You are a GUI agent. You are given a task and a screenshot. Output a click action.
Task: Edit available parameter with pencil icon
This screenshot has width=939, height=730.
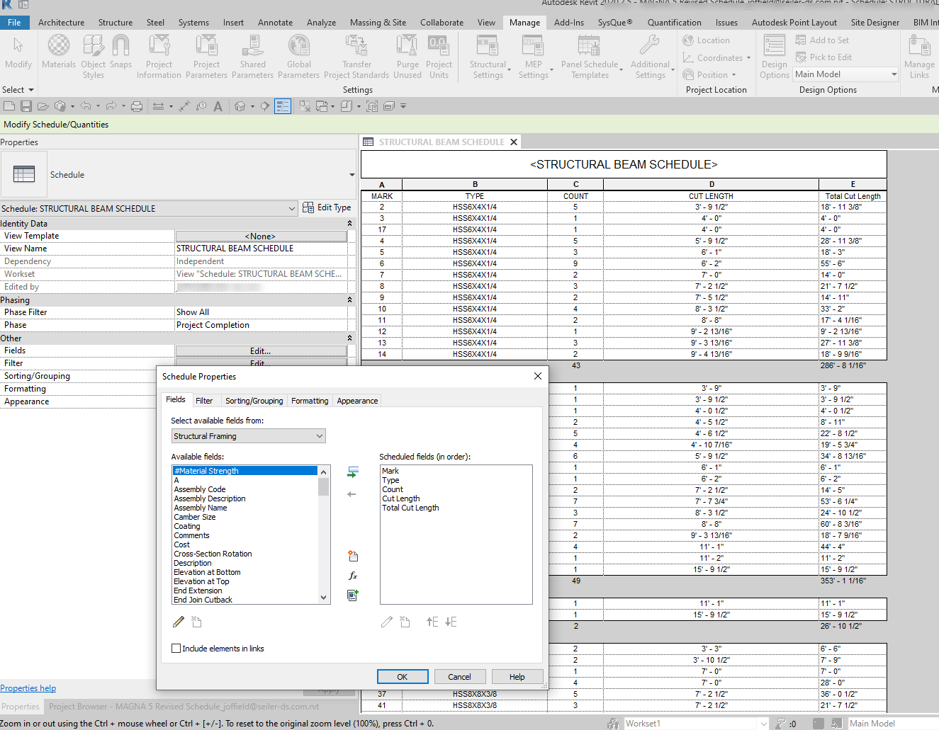(179, 622)
